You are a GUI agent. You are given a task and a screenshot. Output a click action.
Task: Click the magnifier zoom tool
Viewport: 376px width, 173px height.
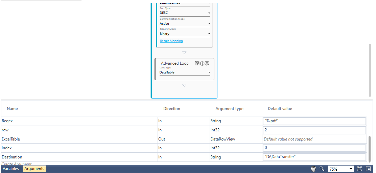point(322,169)
